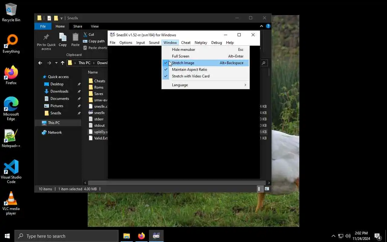The width and height of the screenshot is (387, 242).
Task: Go back in File Explorer
Action: 40,63
